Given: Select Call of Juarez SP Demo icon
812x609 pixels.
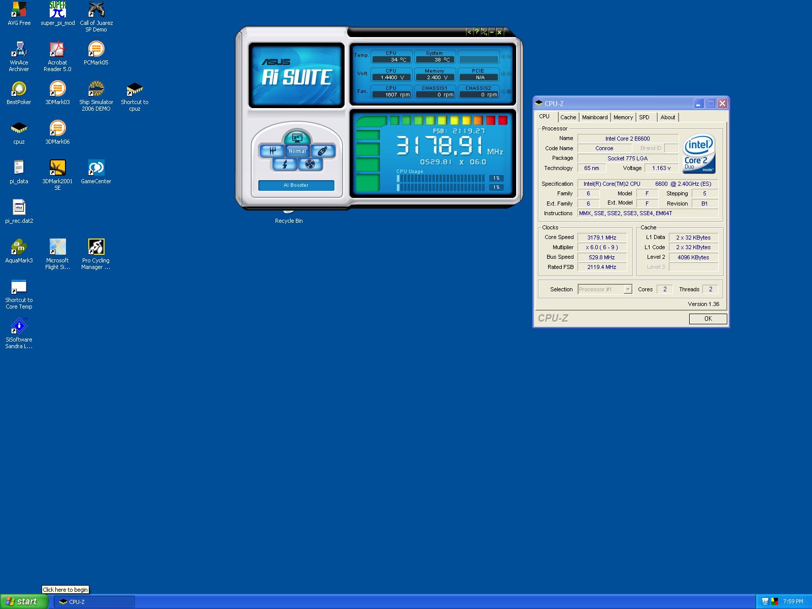Looking at the screenshot, I should 96,17.
